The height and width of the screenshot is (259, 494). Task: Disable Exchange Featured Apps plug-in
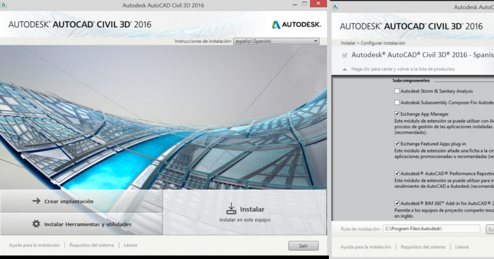397,143
